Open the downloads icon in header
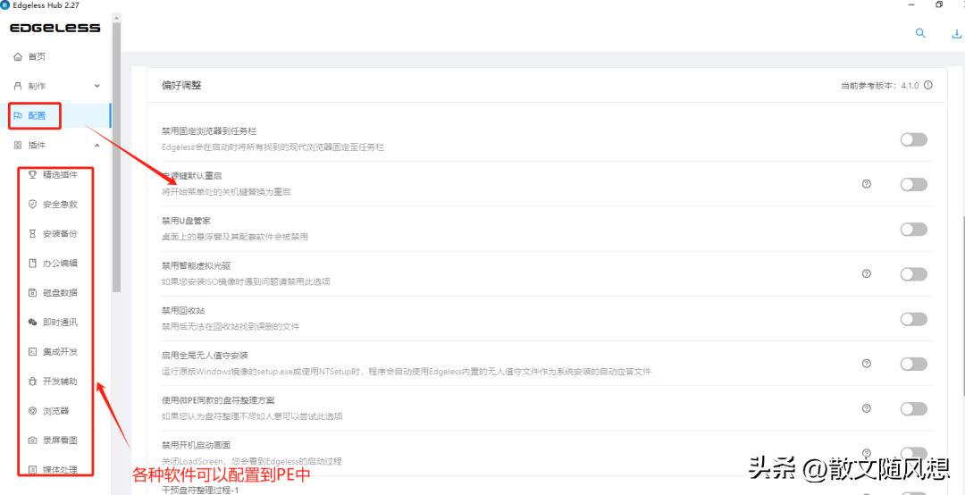The image size is (965, 495). pos(958,33)
